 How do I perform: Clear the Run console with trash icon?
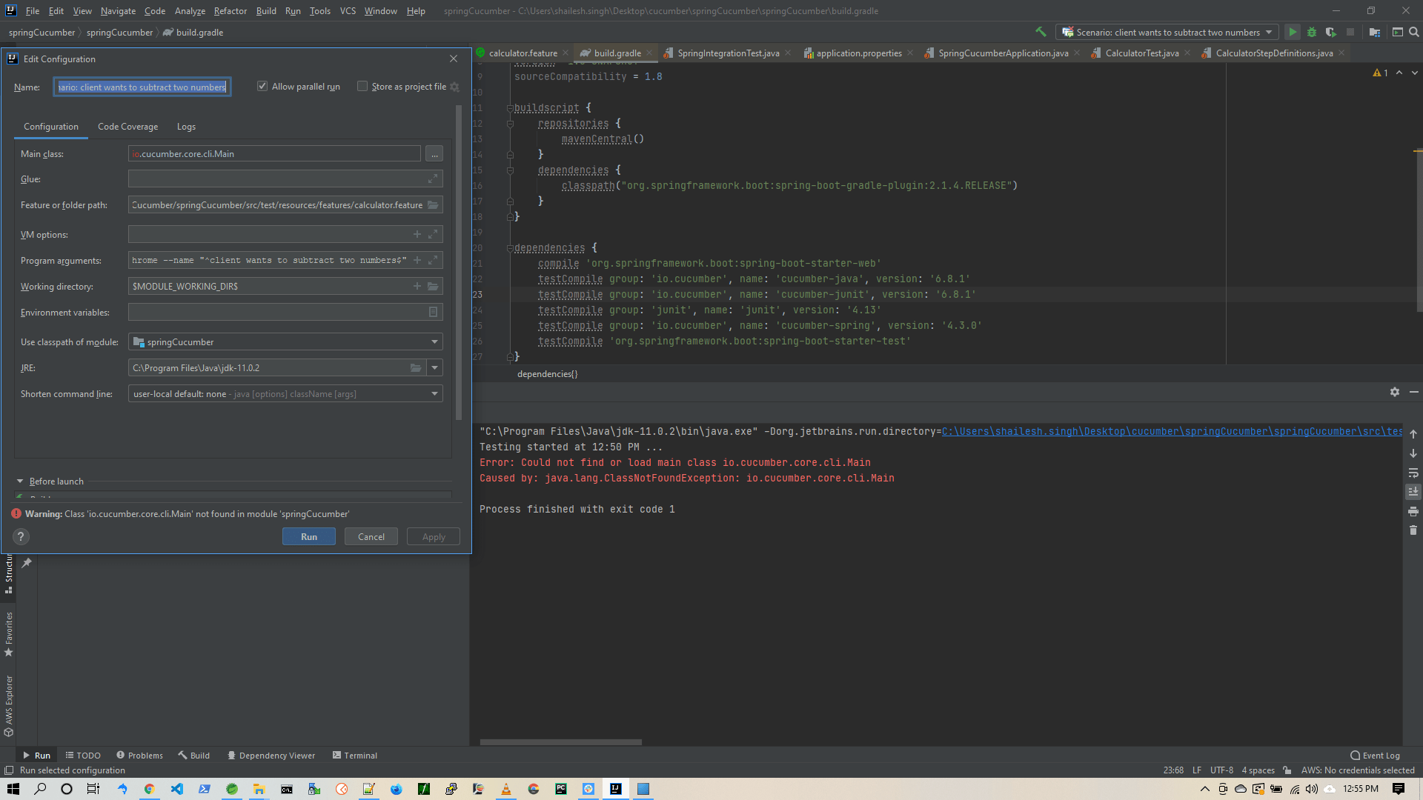1413,530
